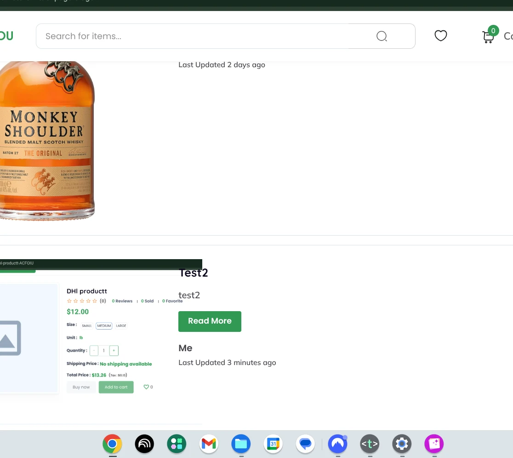Click the Buy now button

coord(81,387)
